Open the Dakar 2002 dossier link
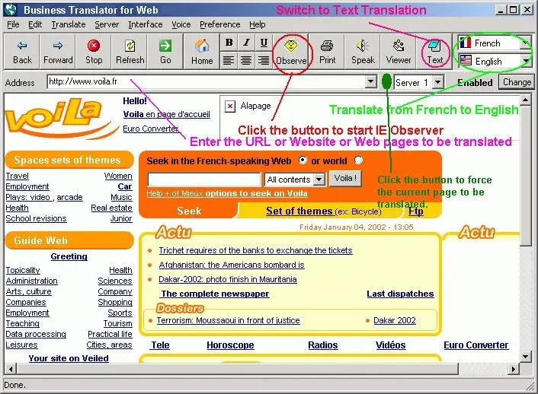538x394 pixels. [395, 320]
